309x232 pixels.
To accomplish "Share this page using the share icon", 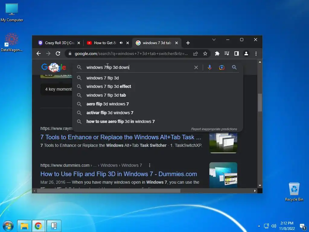I will click(196, 53).
